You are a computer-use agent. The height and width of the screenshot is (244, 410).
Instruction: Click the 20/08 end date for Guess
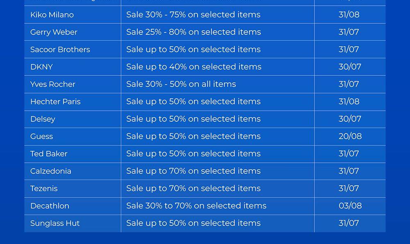coord(350,137)
